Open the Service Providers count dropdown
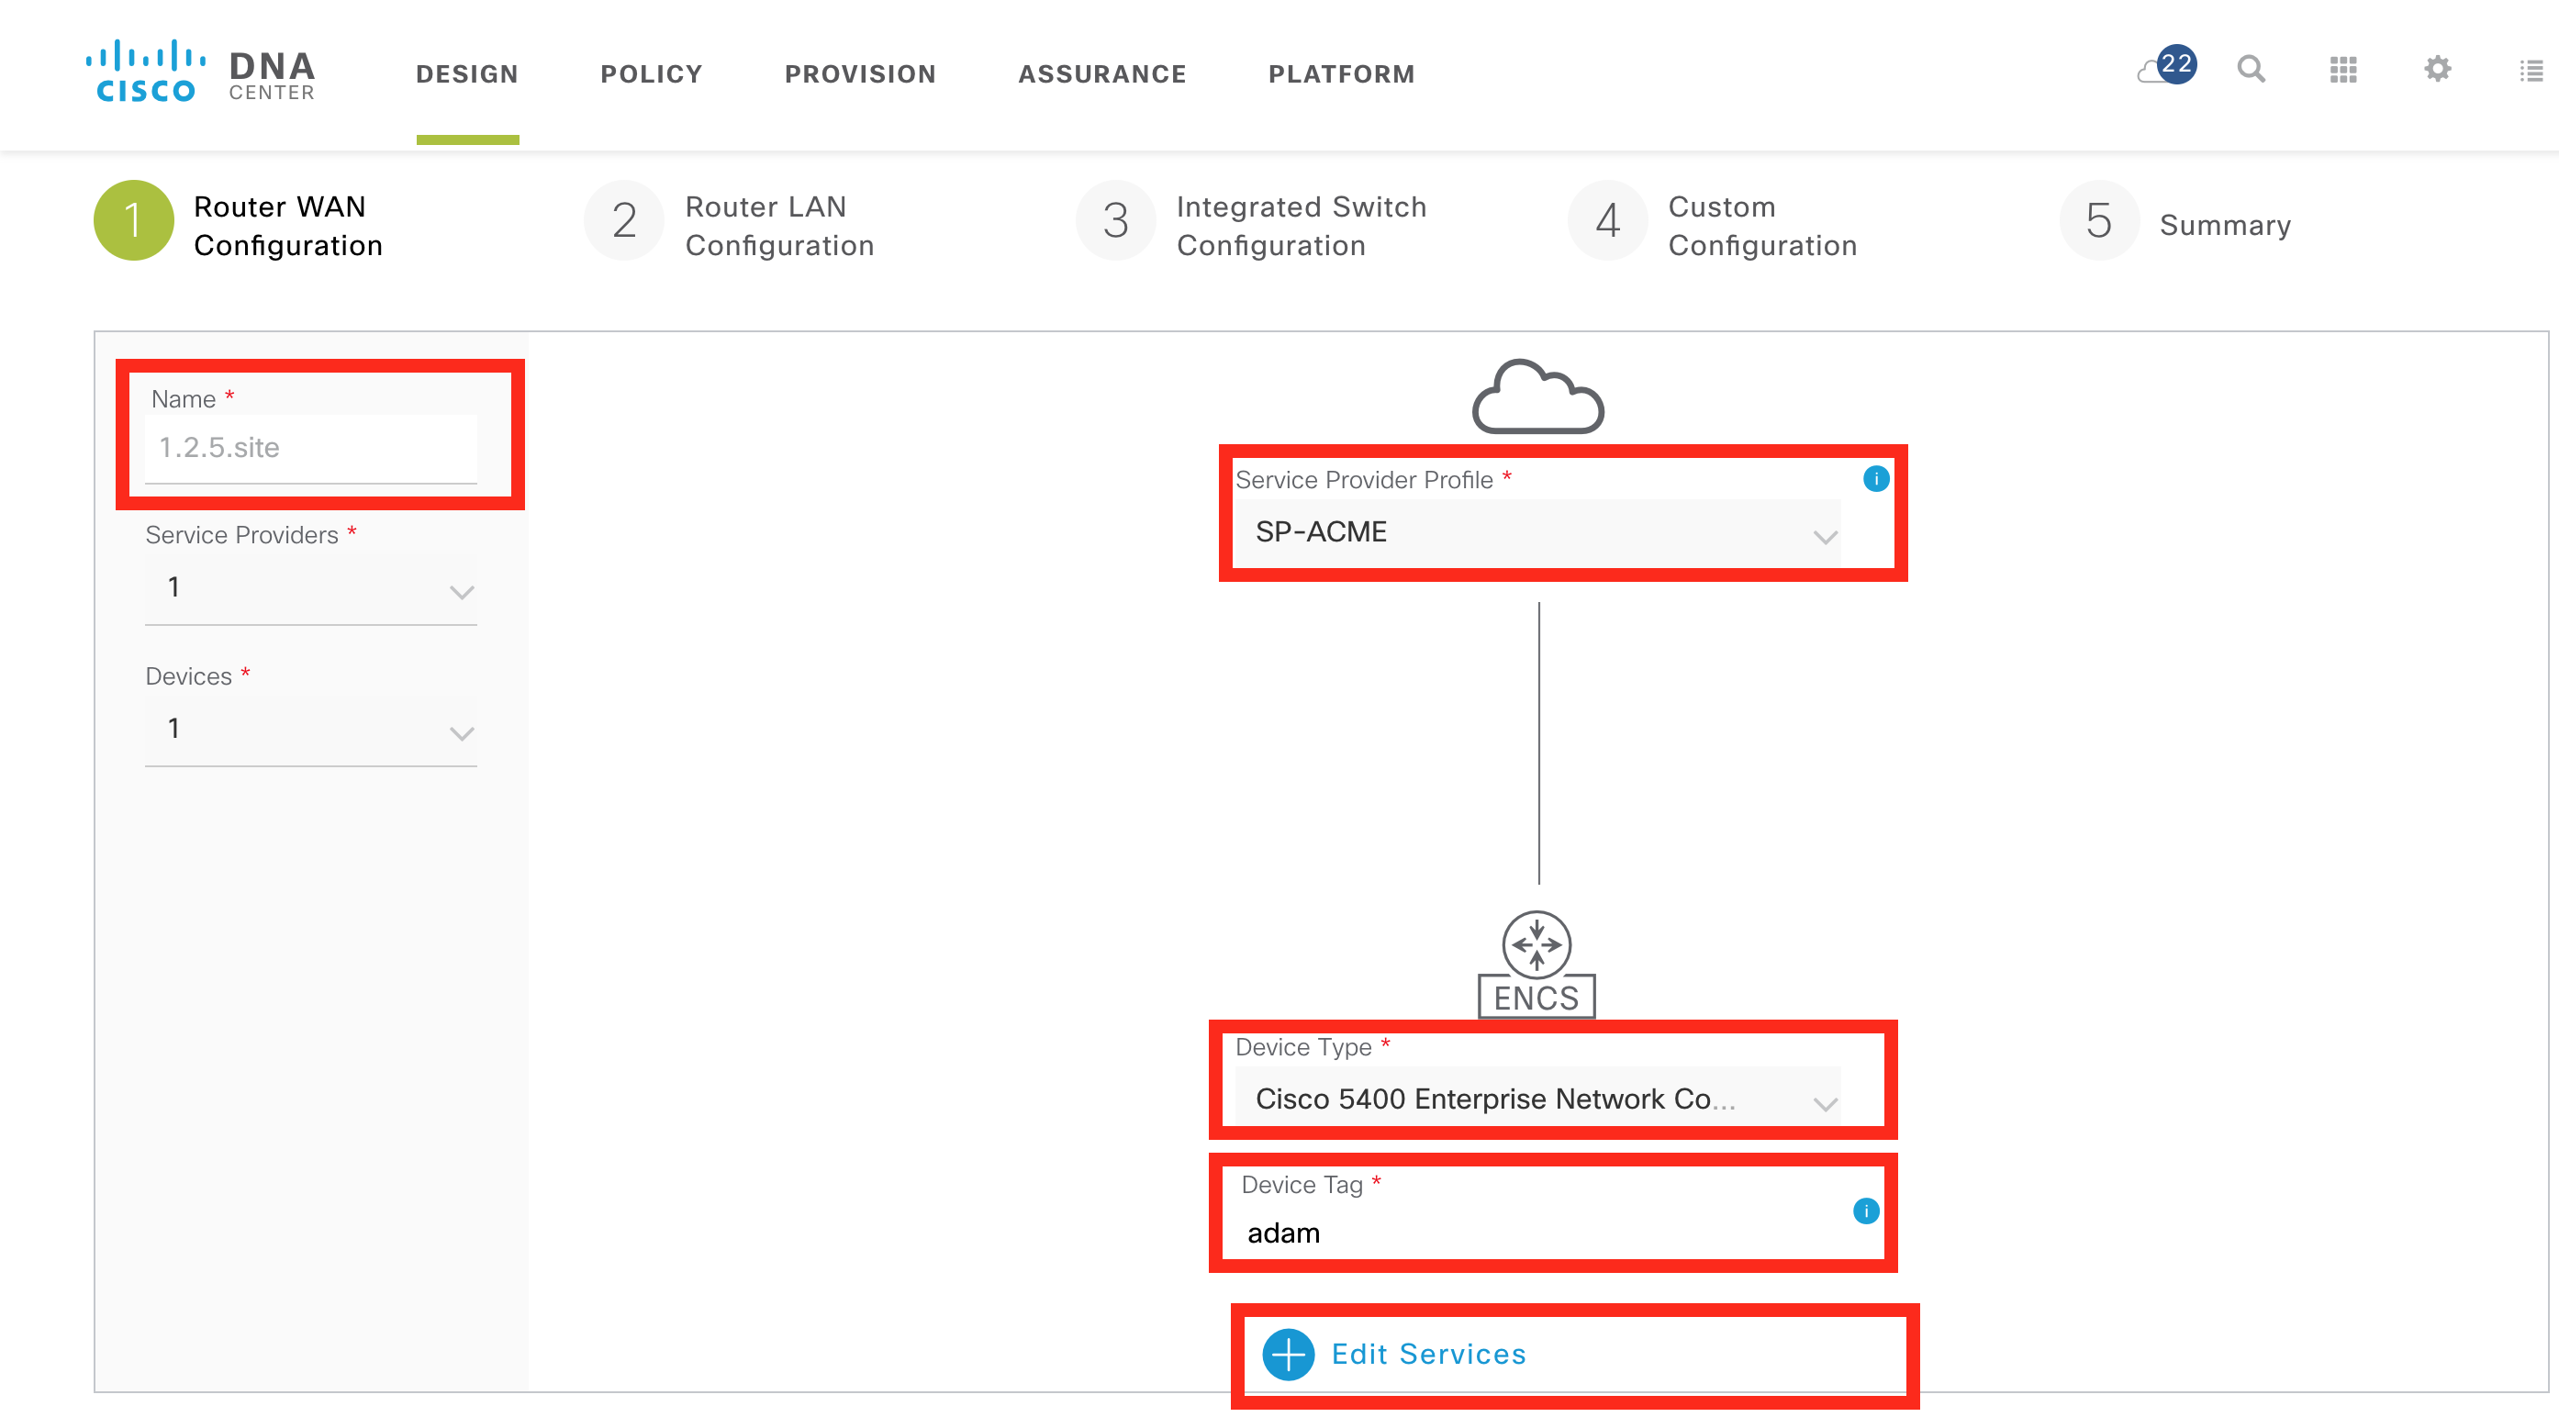This screenshot has width=2559, height=1417. point(311,589)
